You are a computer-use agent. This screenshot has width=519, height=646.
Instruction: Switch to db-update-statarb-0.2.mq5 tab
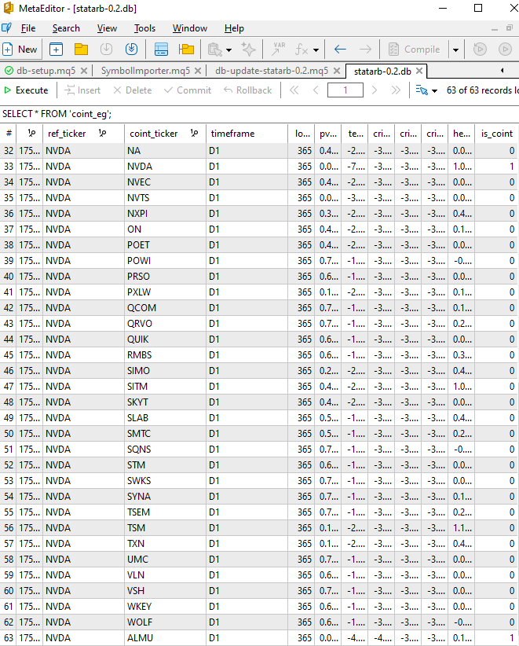(272, 71)
